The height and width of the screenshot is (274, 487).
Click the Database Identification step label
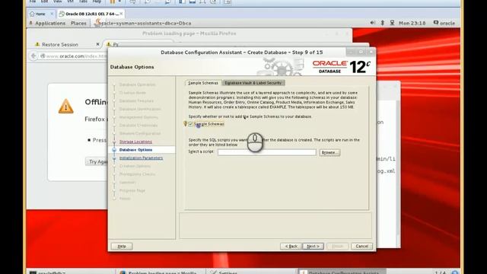[140, 109]
